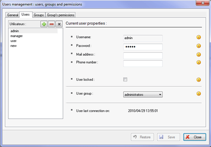
Task: Show info icon for User locked option
Action: point(199,80)
